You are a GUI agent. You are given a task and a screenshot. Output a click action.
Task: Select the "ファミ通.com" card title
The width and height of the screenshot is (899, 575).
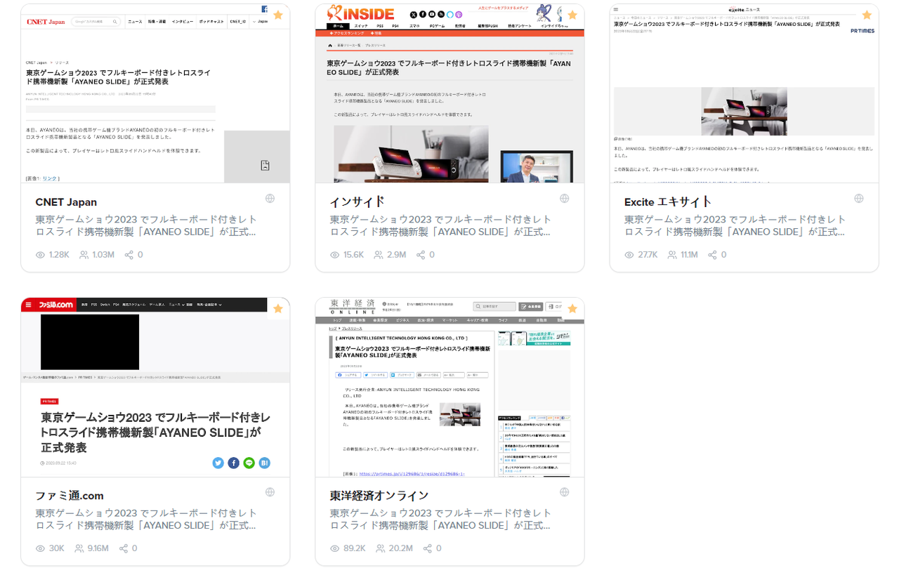point(70,496)
